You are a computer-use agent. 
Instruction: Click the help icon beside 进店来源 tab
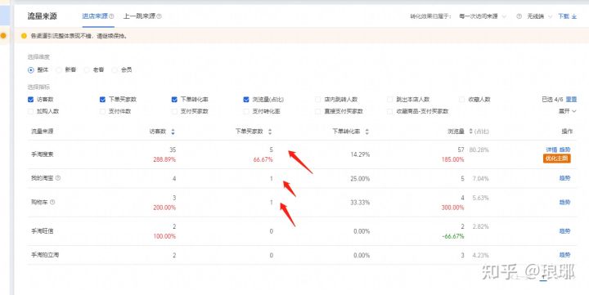111,16
